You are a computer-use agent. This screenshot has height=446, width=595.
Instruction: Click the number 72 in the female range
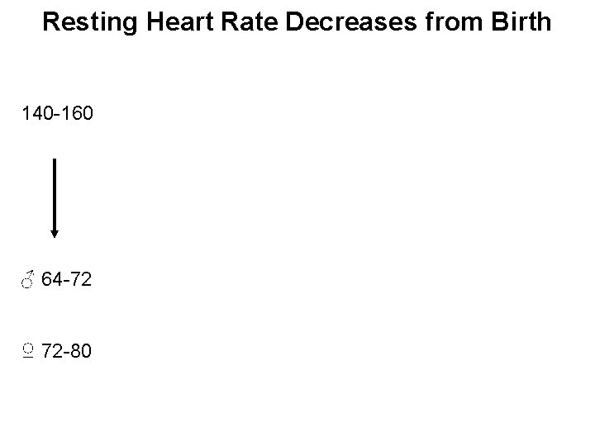tap(51, 352)
